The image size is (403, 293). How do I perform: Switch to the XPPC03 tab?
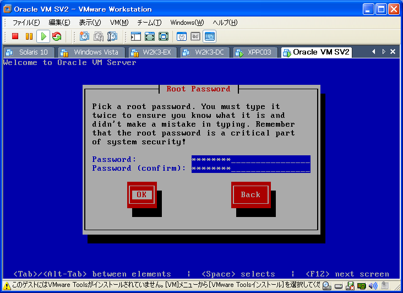coord(255,52)
